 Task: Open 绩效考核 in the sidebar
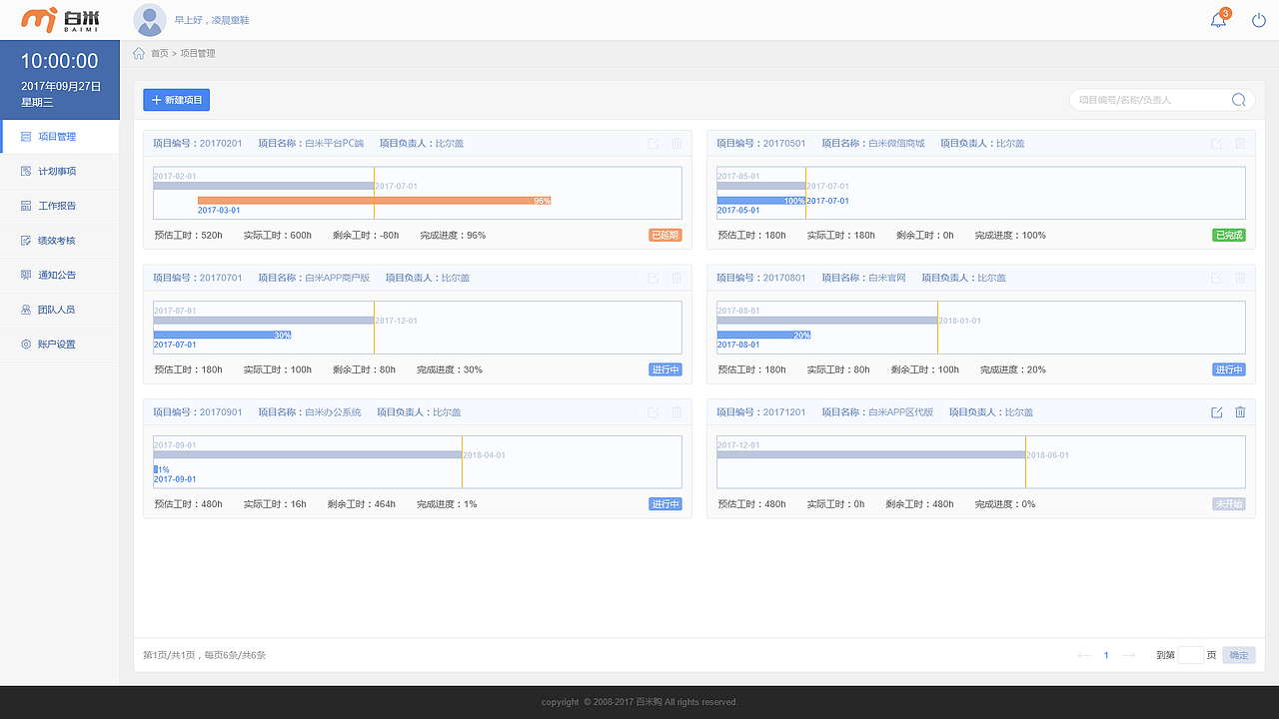(x=60, y=241)
